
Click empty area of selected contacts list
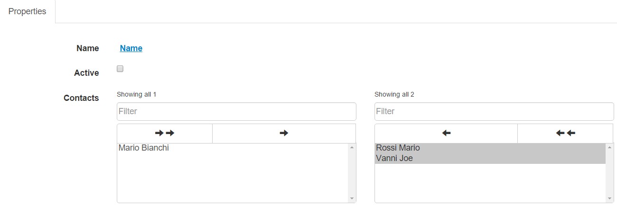490,183
